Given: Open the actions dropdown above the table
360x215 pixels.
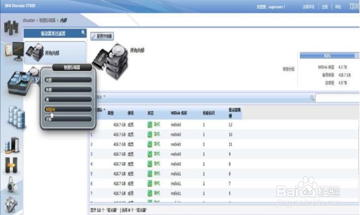Looking at the screenshot, I should click(101, 97).
